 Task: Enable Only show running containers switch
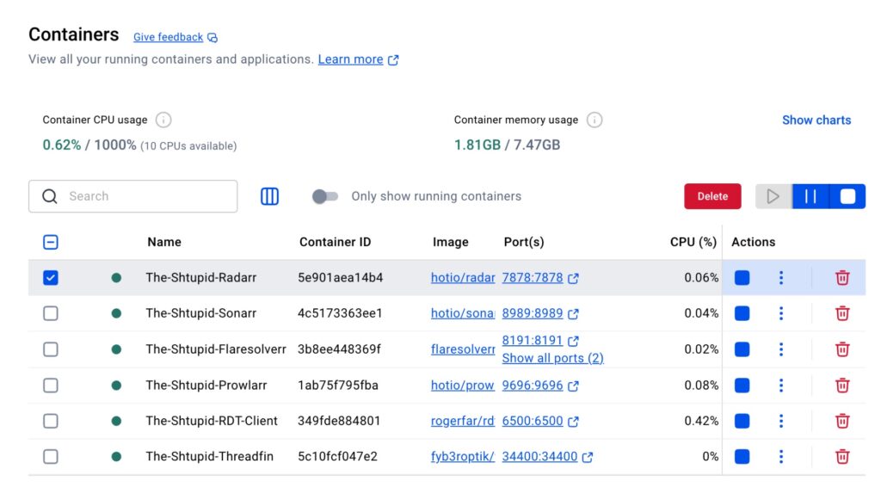pos(325,196)
